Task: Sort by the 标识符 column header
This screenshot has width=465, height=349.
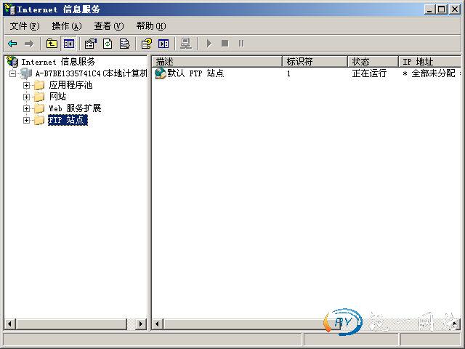Action: 315,61
